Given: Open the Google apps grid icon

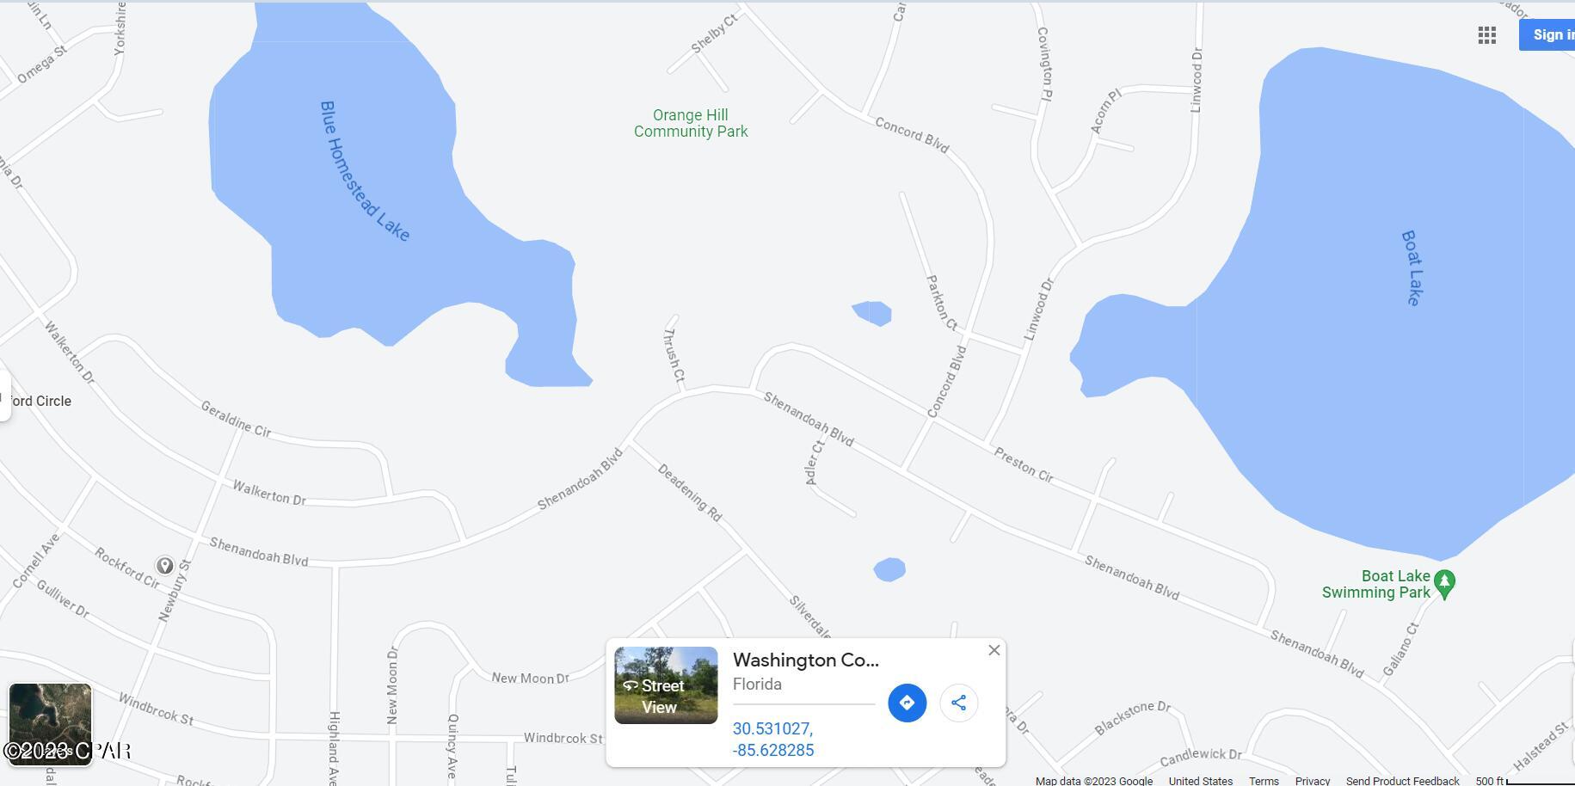Looking at the screenshot, I should [1486, 35].
